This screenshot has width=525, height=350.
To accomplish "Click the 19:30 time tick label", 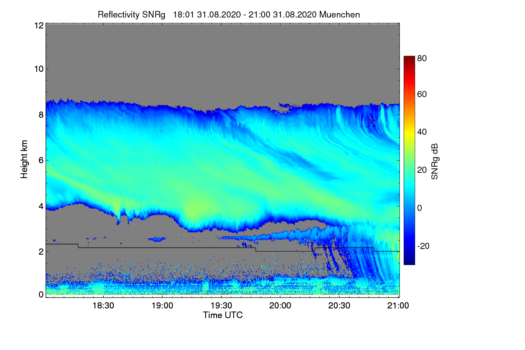I will pos(222,306).
